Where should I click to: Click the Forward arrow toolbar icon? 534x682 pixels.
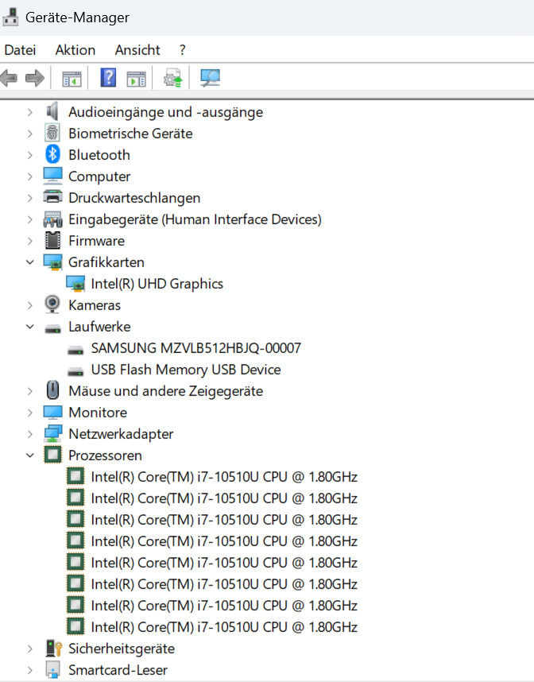[35, 78]
